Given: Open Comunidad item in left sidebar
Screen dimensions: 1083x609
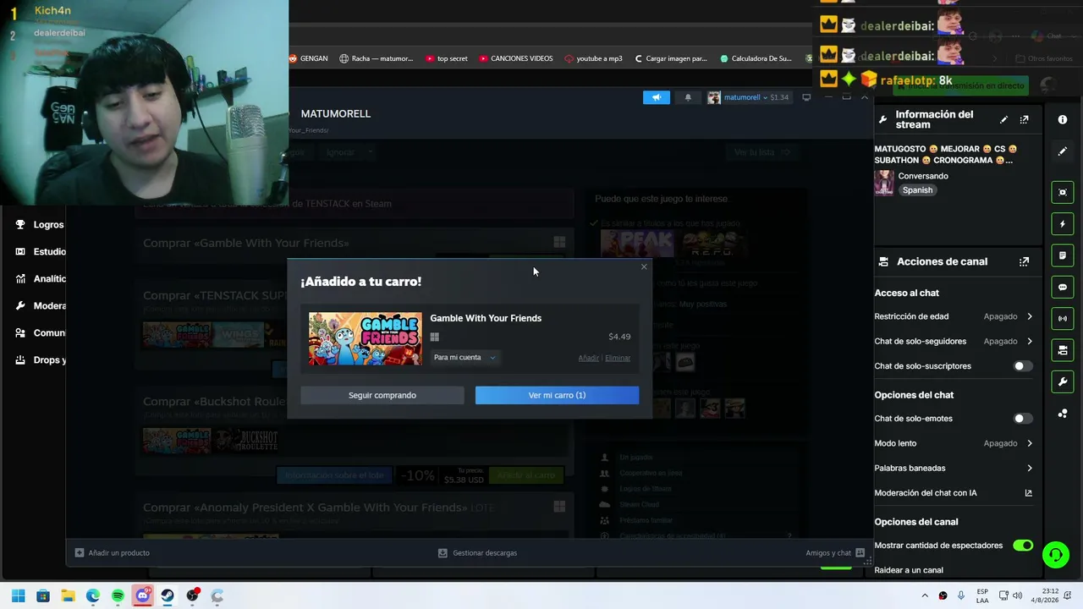Looking at the screenshot, I should 40,333.
